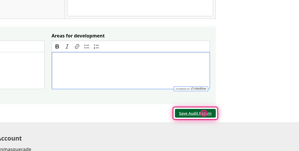The height and width of the screenshot is (151, 299).
Task: Focus the Areas for development text area
Action: click(131, 70)
